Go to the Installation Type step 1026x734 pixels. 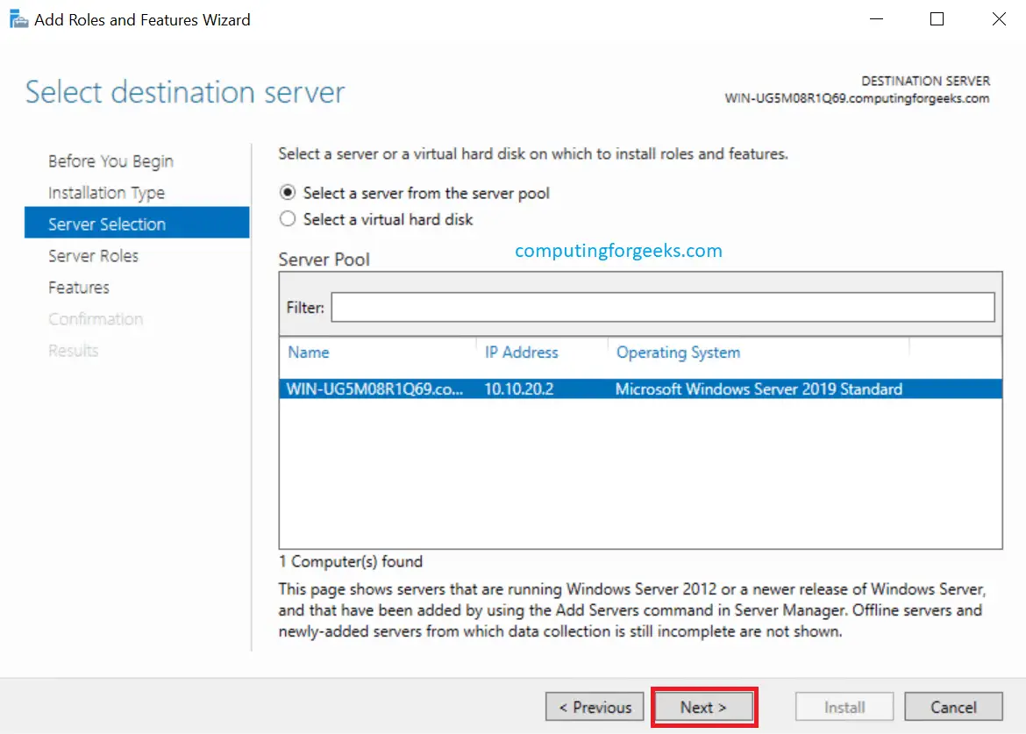point(106,193)
